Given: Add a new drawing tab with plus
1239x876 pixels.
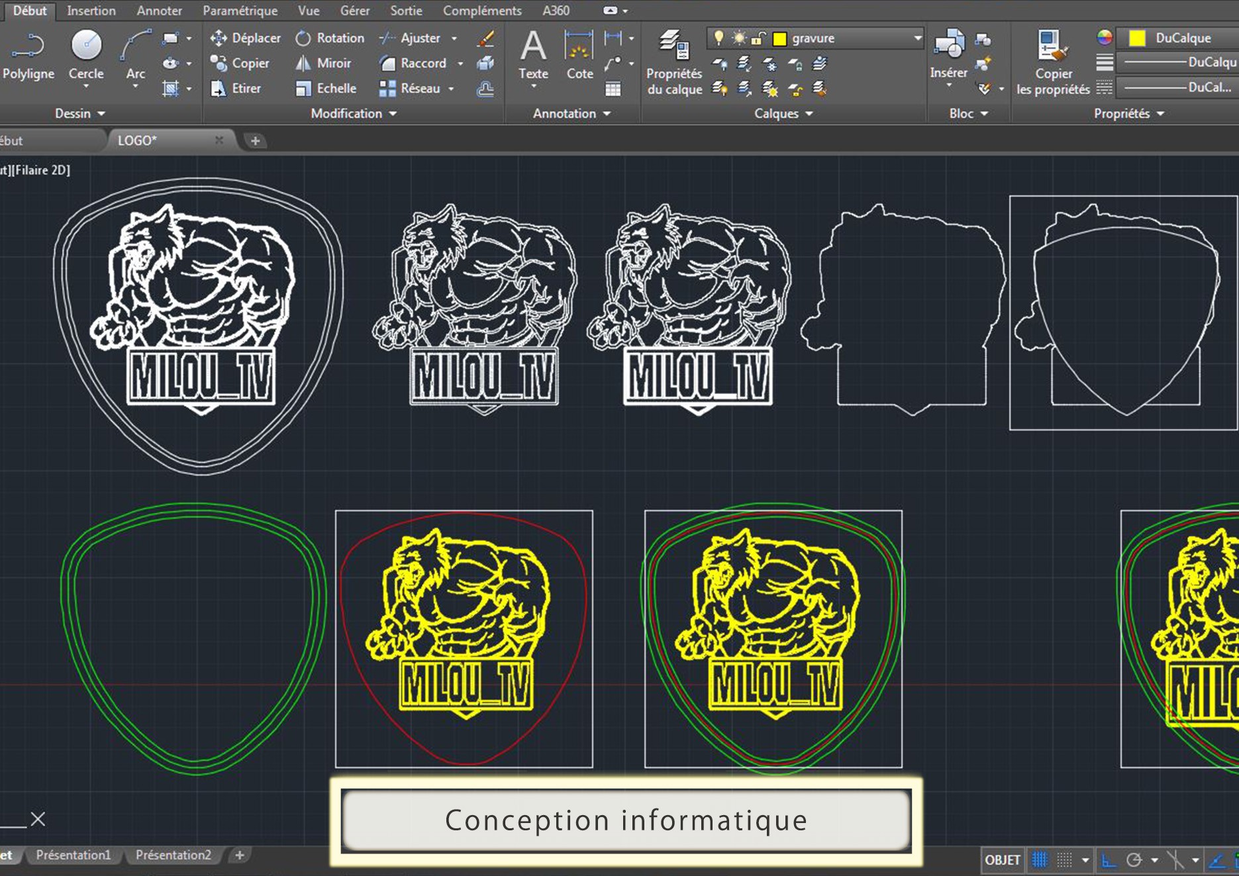Looking at the screenshot, I should [x=255, y=140].
